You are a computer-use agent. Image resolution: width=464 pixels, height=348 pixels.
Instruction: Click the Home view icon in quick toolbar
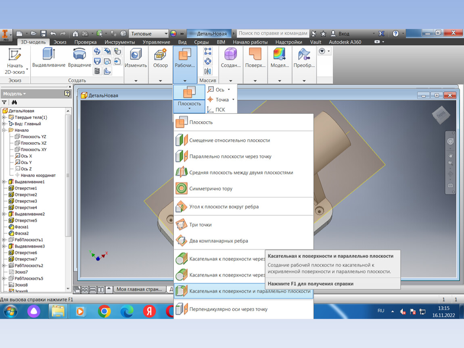coord(75,33)
